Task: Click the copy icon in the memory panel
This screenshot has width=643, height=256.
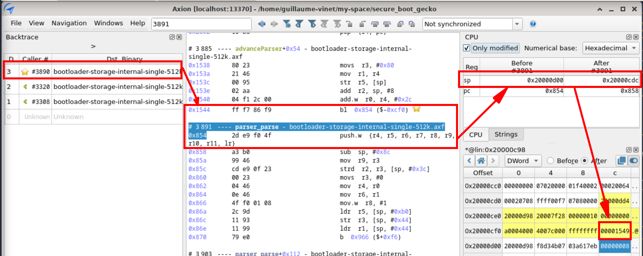Action: click(621, 161)
